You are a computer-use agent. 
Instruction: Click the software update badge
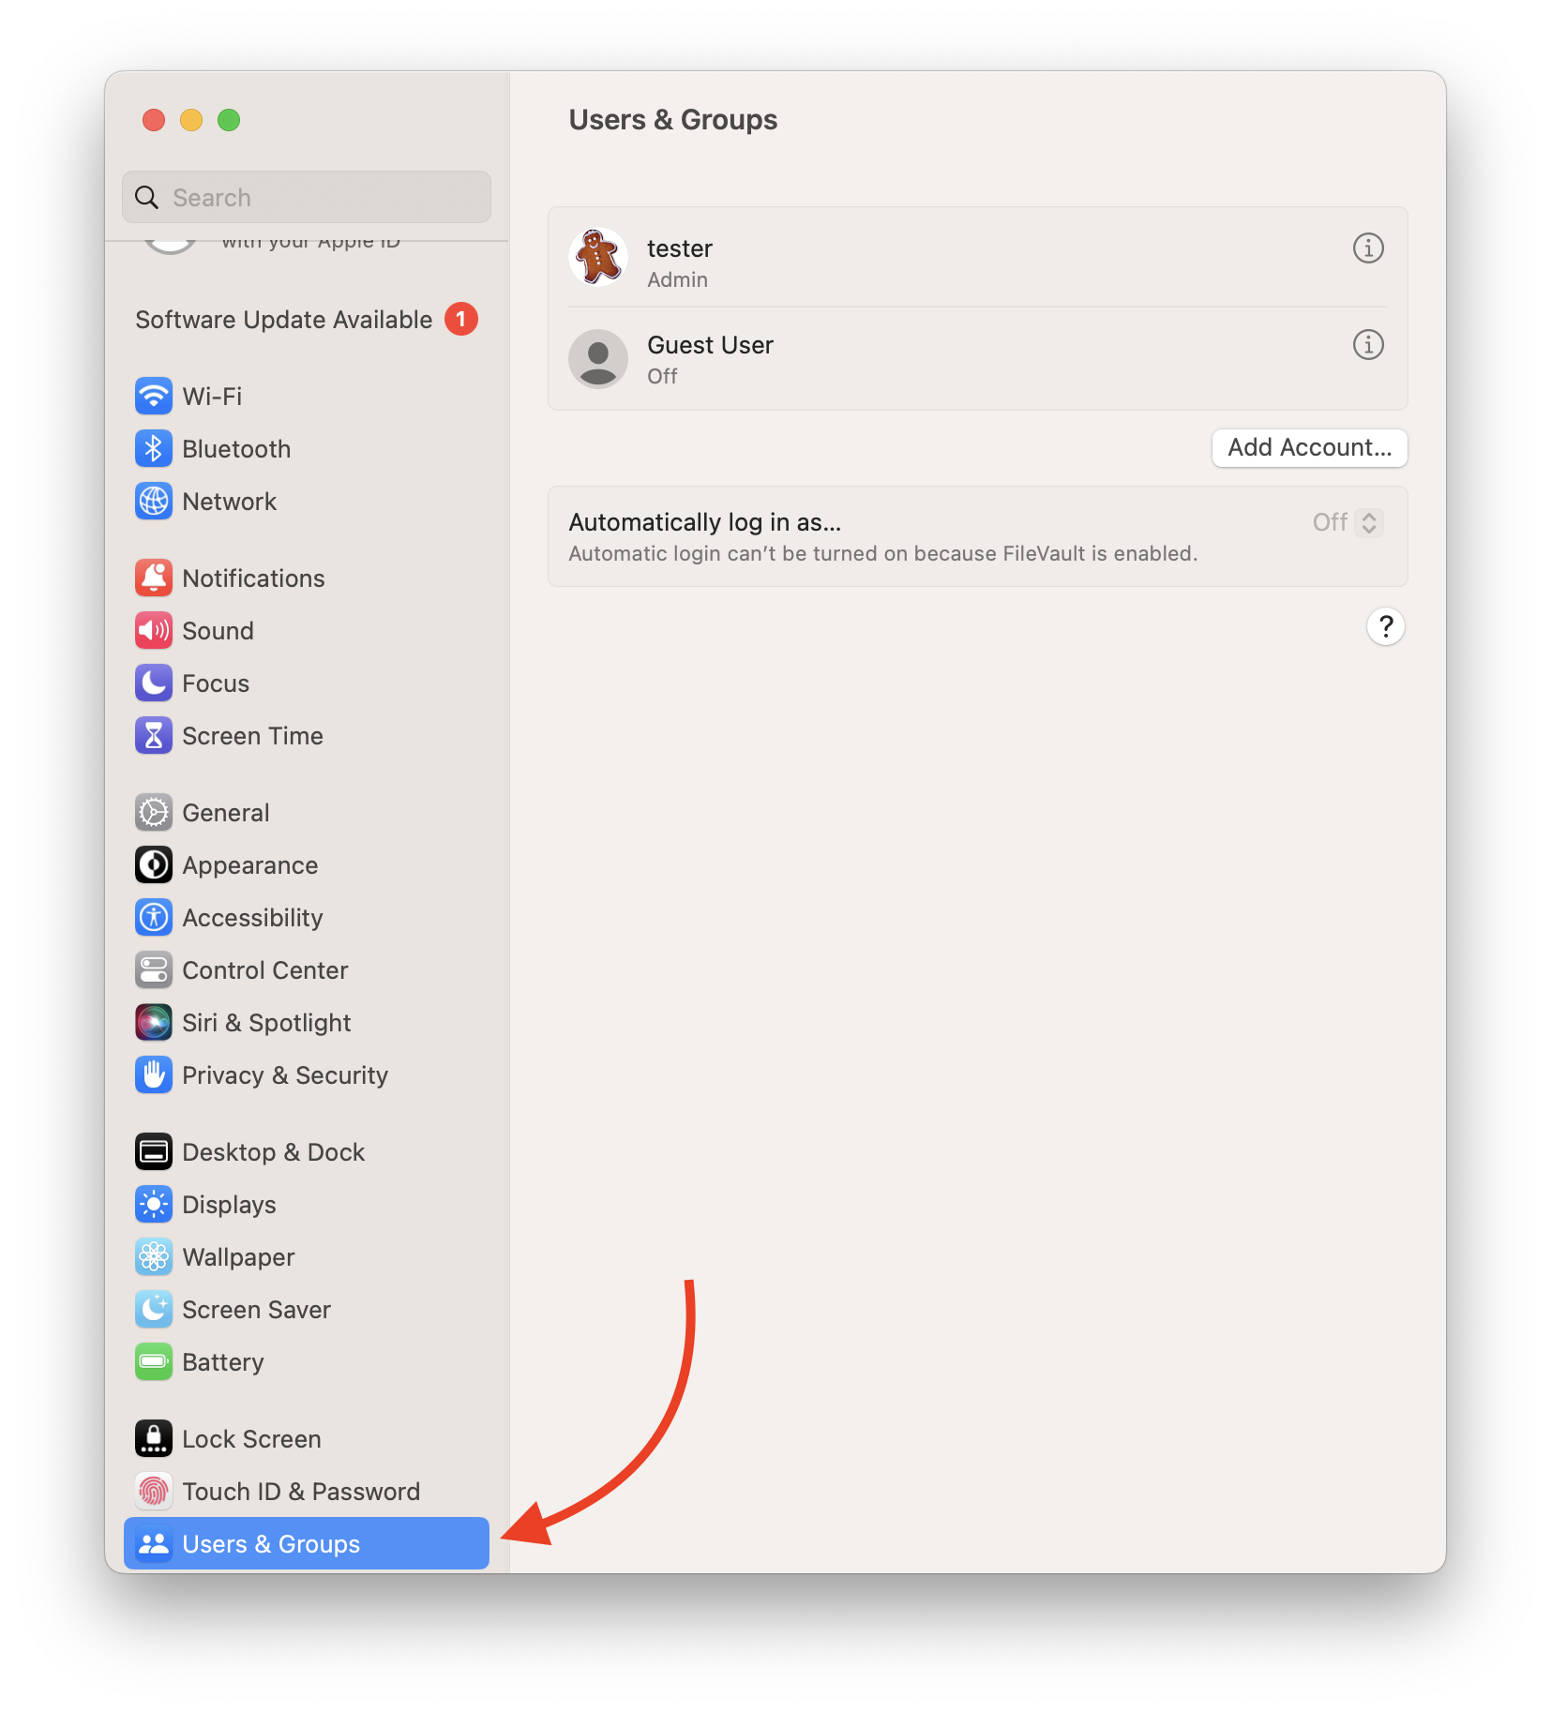[x=460, y=319]
